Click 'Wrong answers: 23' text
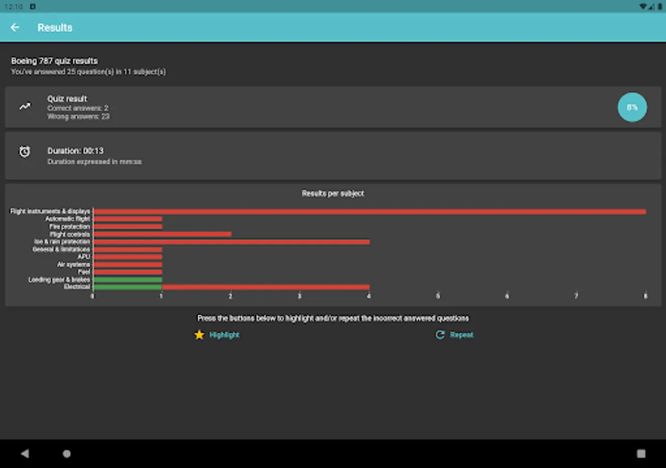The image size is (666, 468). 79,116
